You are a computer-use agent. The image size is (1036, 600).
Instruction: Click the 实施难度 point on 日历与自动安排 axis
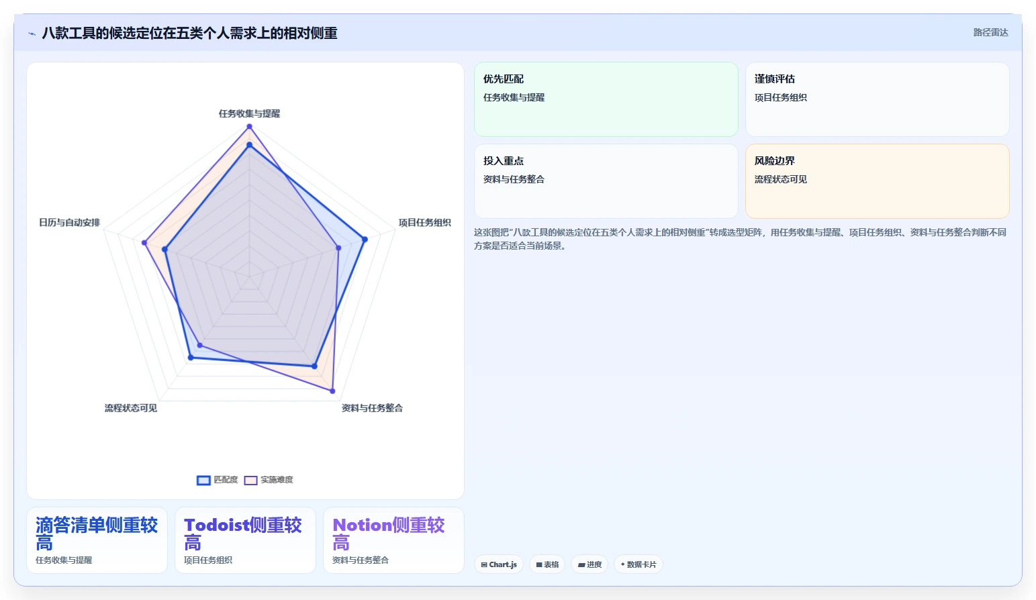[x=144, y=242]
